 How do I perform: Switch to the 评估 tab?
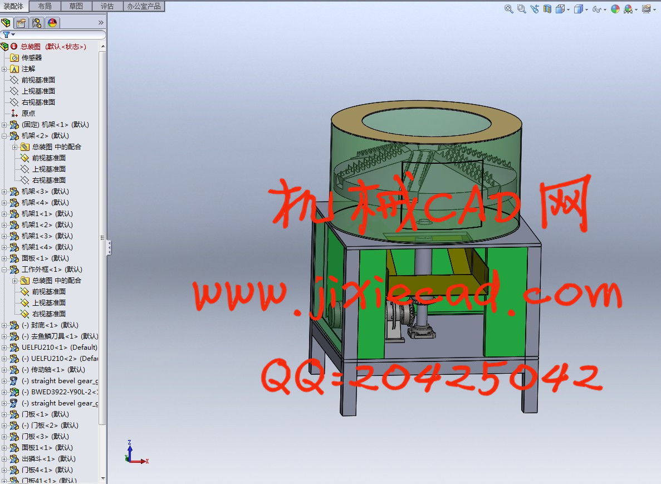107,6
